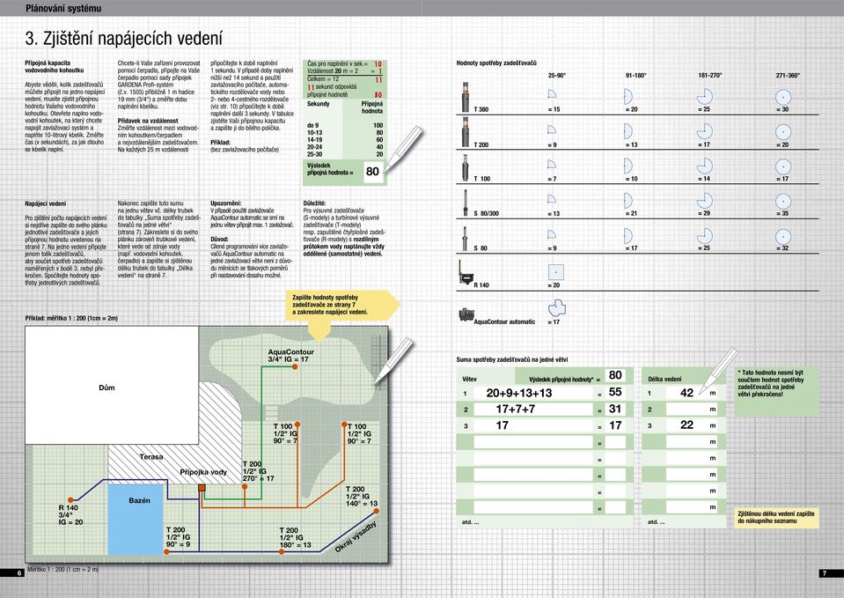Click the AquaContour contour-shaped pattern icon
Screen dimensions: 844x598
coord(556,308)
